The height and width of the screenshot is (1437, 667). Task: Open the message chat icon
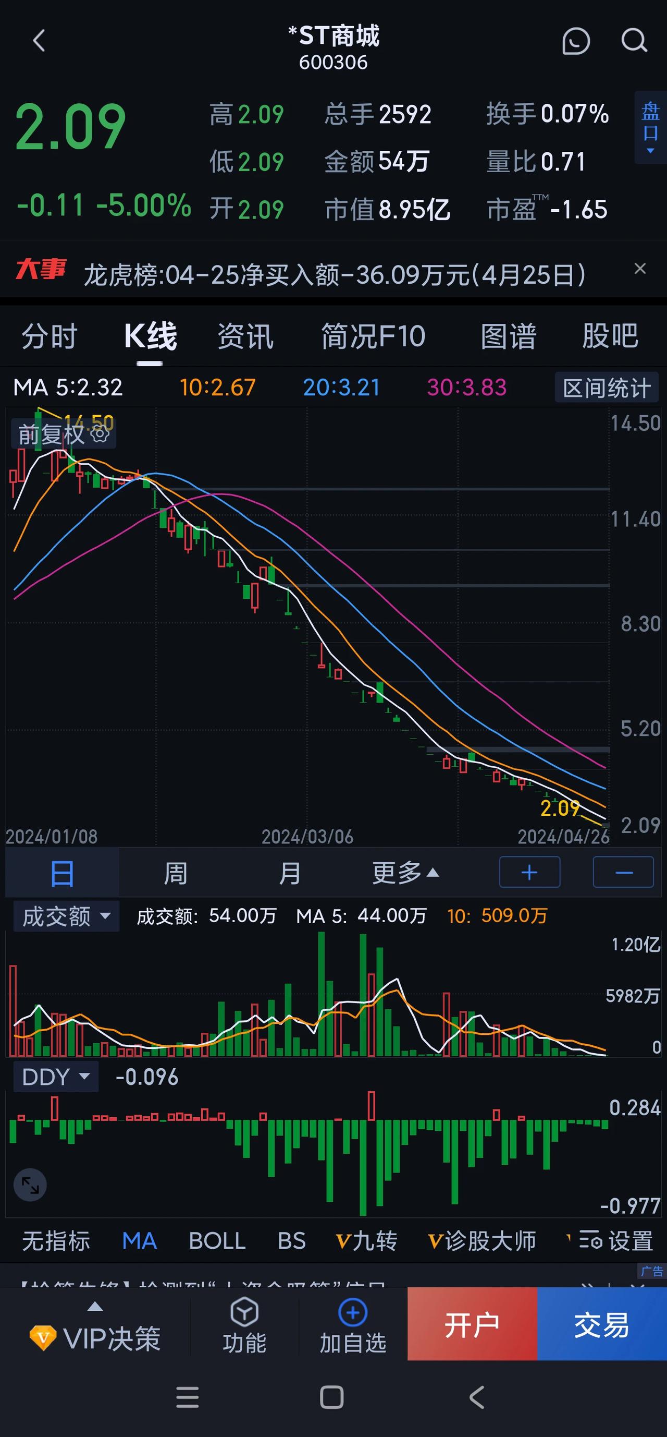coord(576,41)
